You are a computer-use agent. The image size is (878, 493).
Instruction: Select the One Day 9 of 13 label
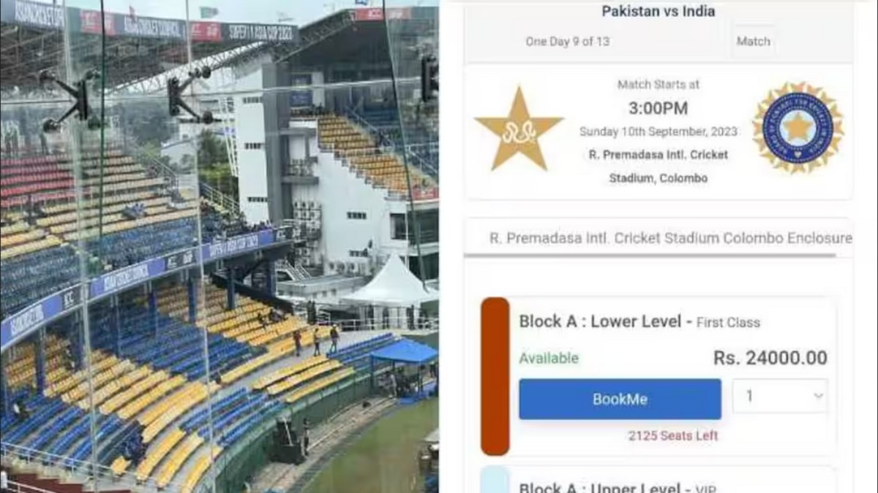pos(567,42)
